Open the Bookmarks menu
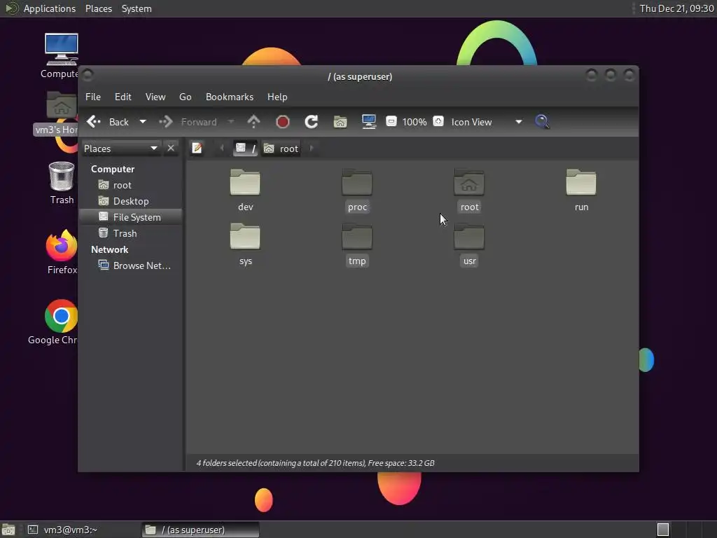The height and width of the screenshot is (538, 717). pyautogui.click(x=230, y=97)
